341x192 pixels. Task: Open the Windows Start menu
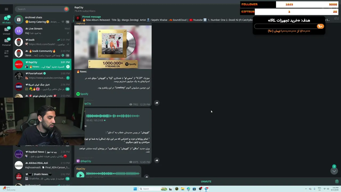pyautogui.click(x=135, y=189)
